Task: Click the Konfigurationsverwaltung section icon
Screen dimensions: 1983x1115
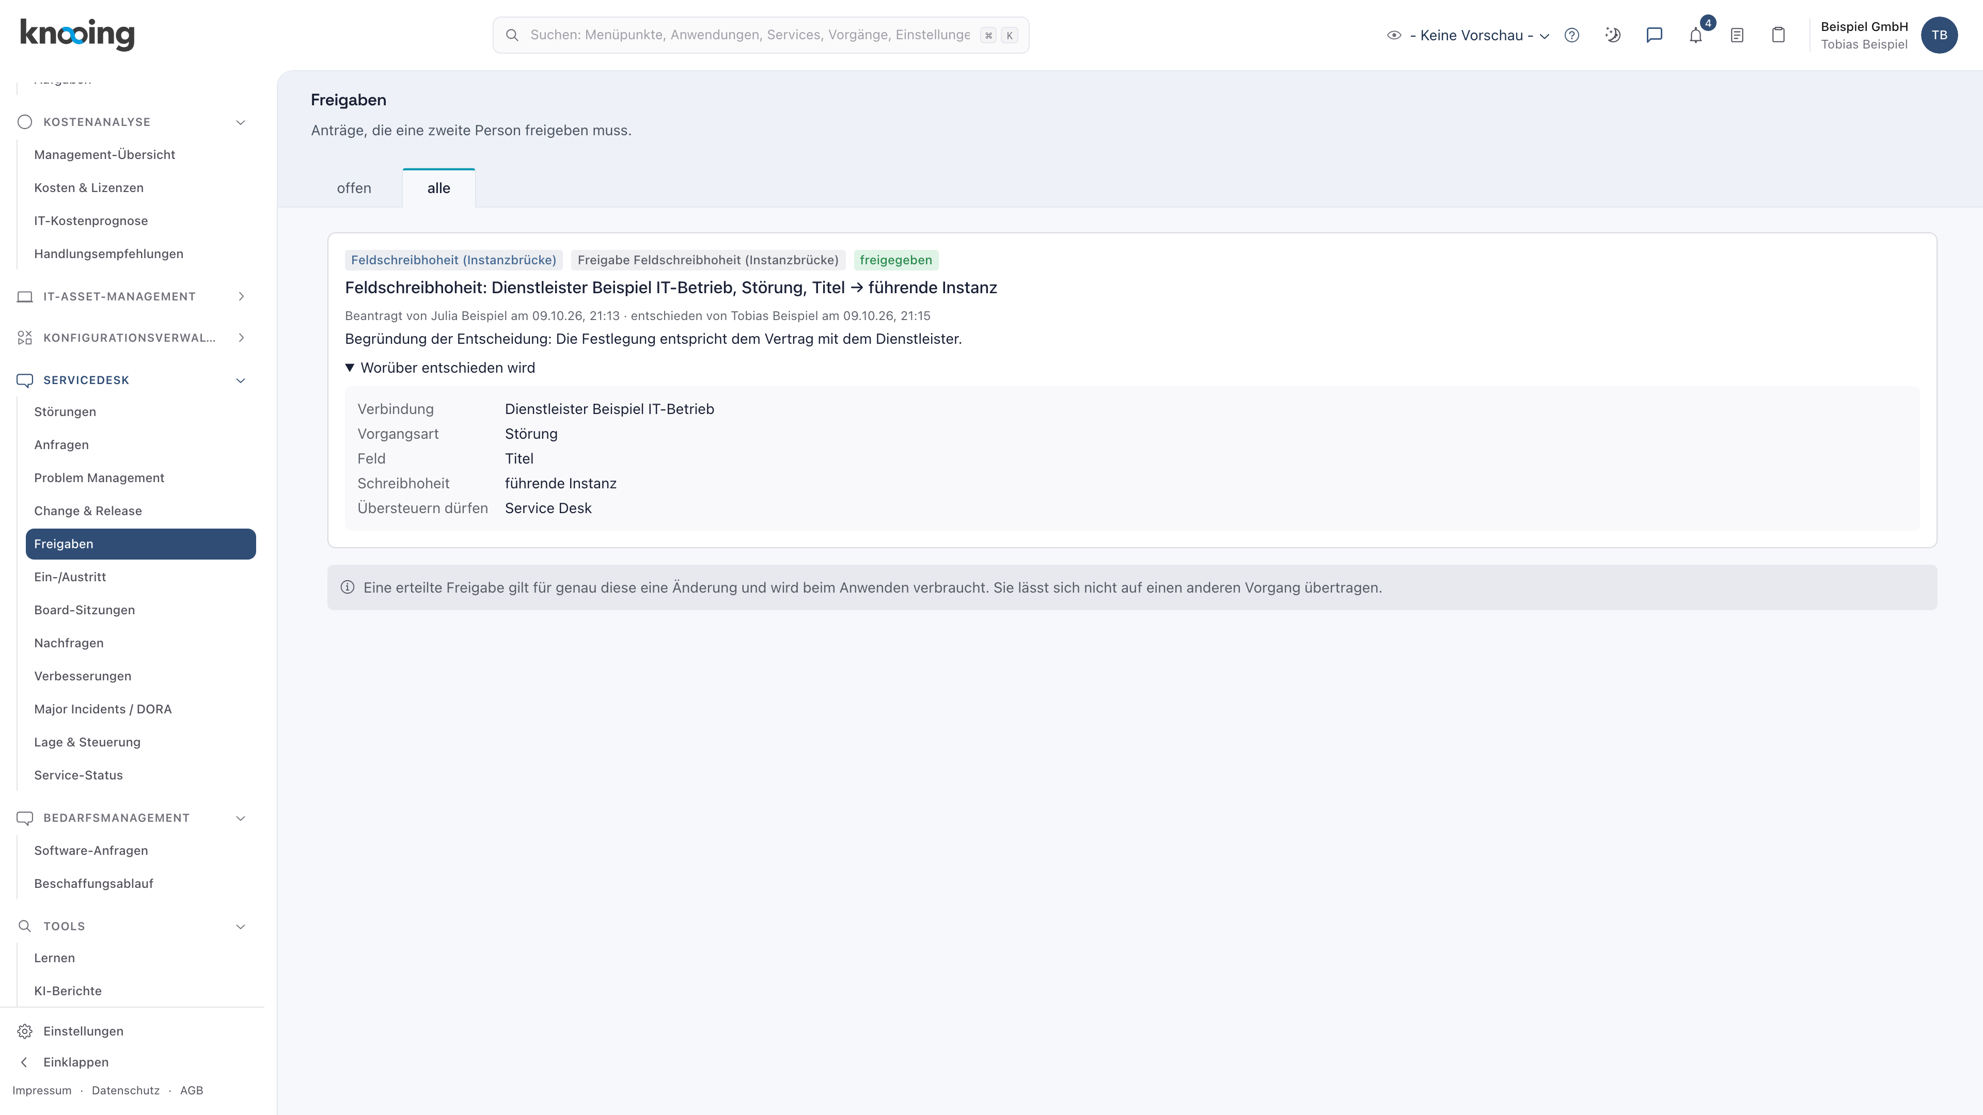Action: pyautogui.click(x=25, y=338)
